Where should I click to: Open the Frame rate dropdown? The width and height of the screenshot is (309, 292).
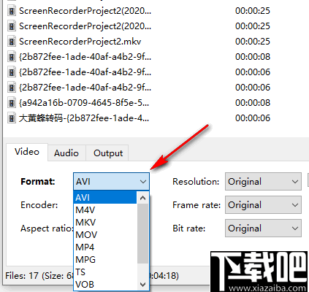click(263, 205)
